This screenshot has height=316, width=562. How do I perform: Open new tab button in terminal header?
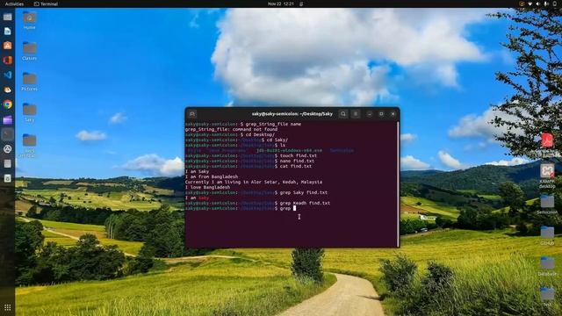192,114
